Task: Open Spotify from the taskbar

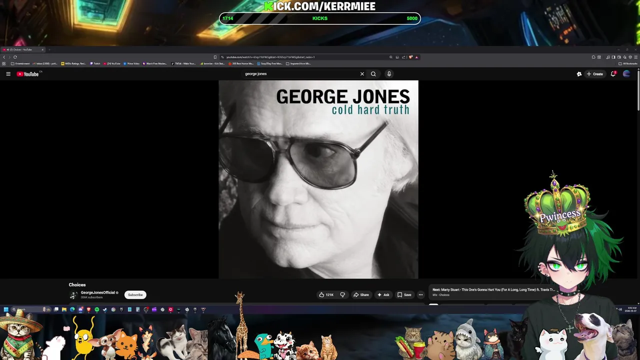Action: point(97,309)
